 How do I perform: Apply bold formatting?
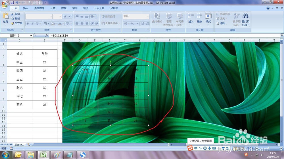pos(28,24)
